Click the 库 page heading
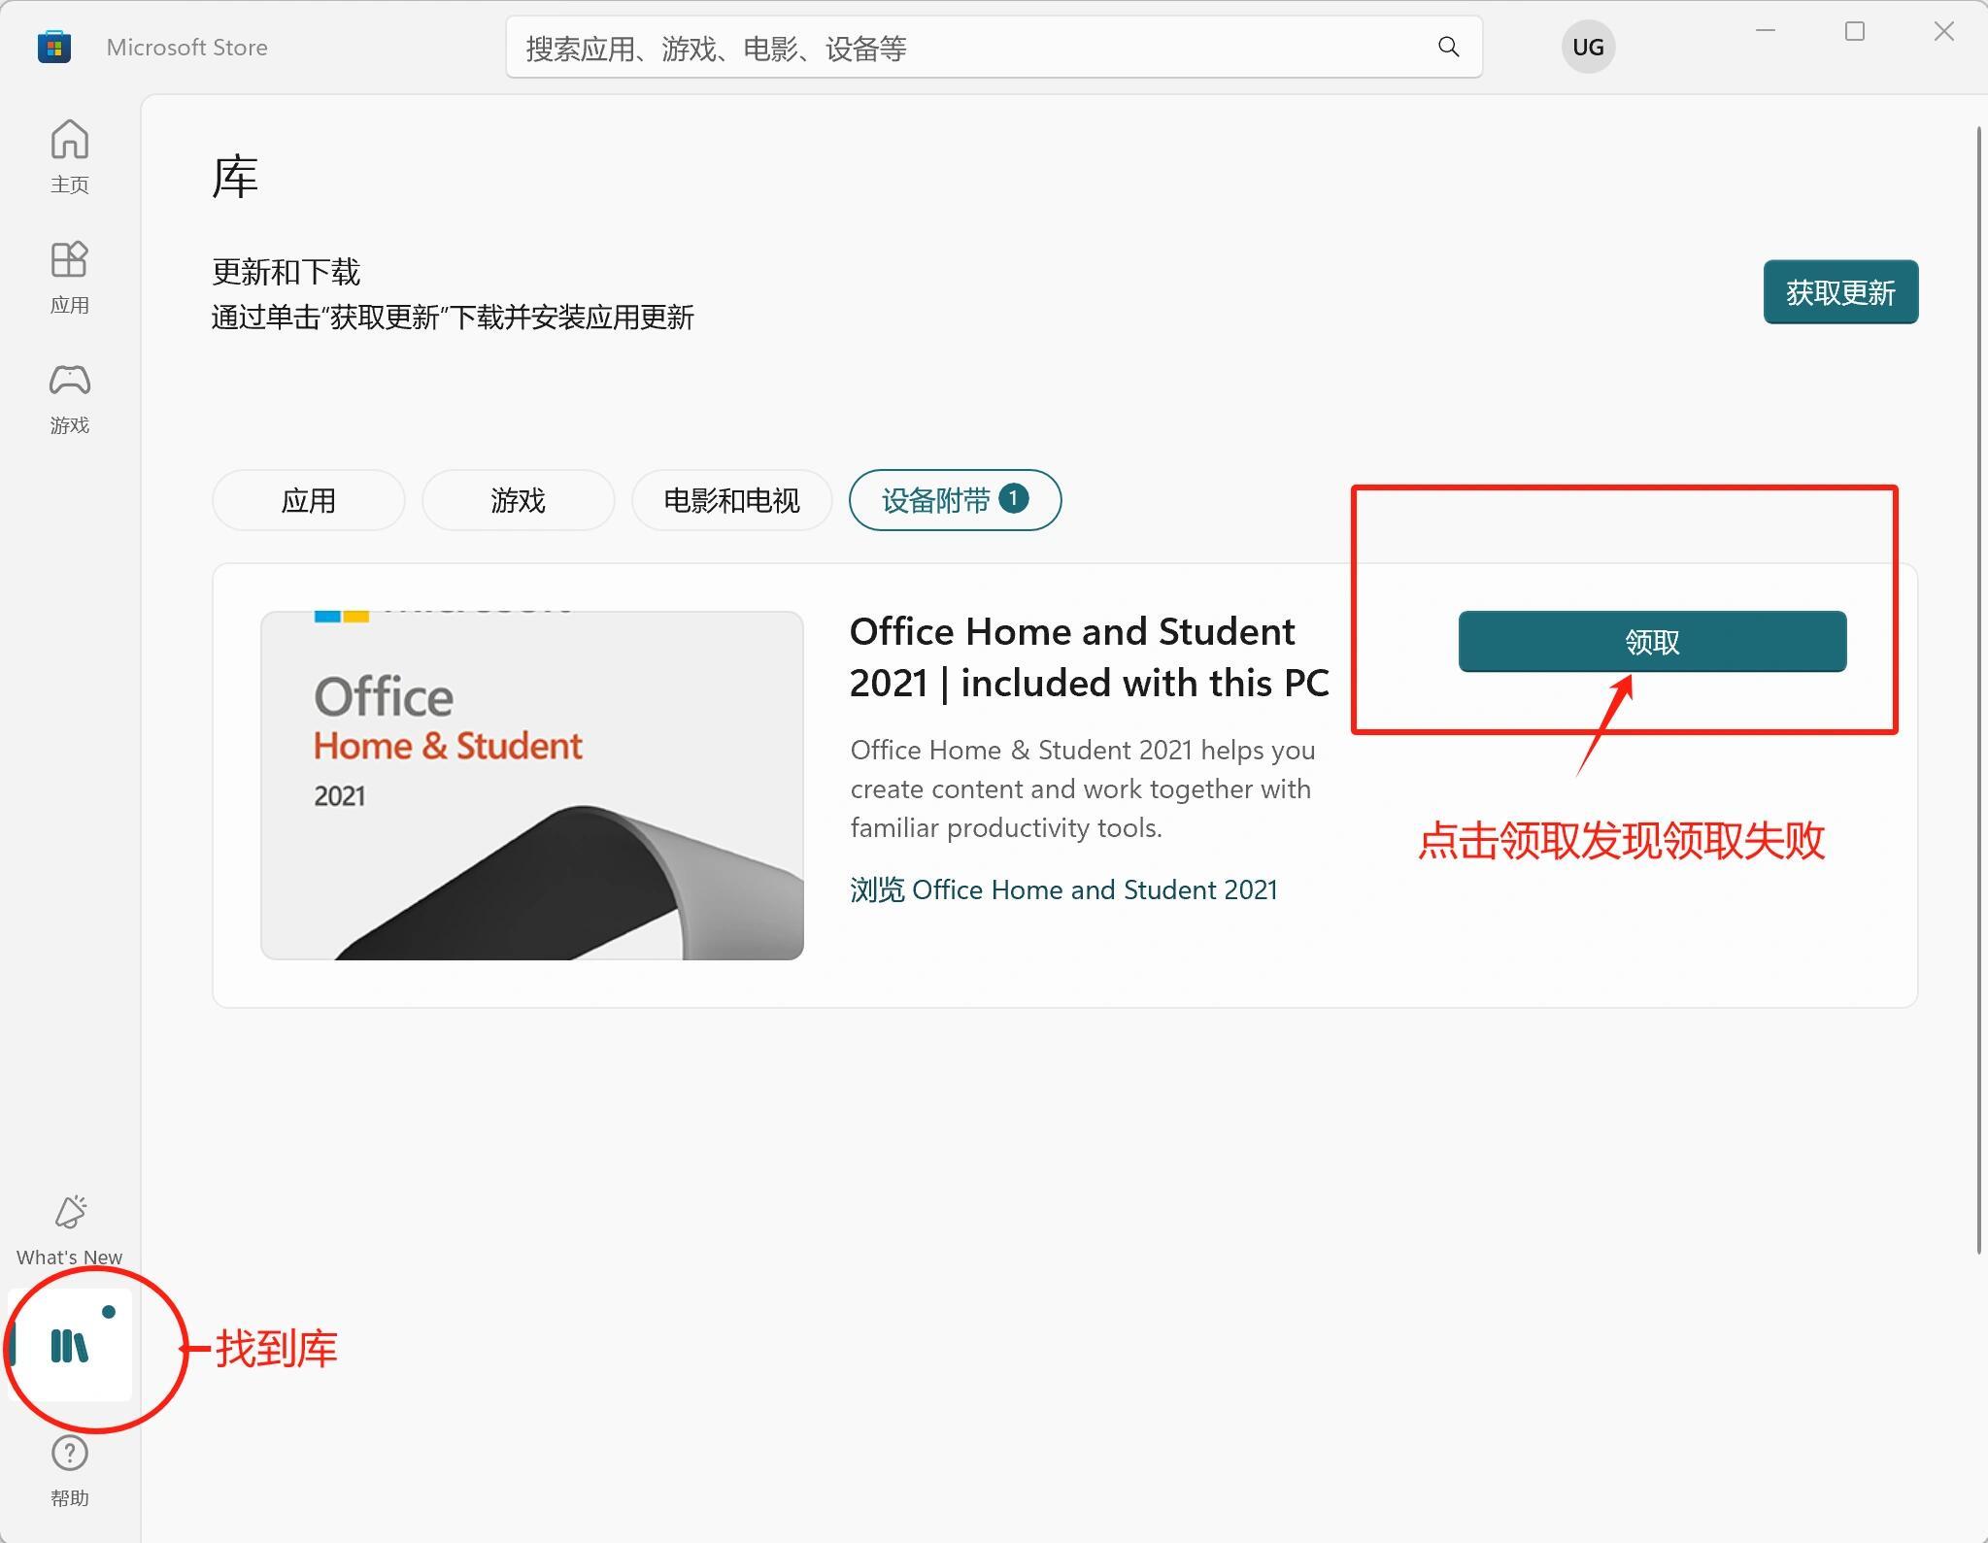 click(x=235, y=177)
